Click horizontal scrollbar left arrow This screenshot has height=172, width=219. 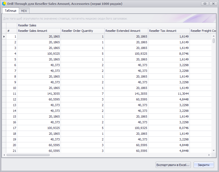tap(4, 155)
